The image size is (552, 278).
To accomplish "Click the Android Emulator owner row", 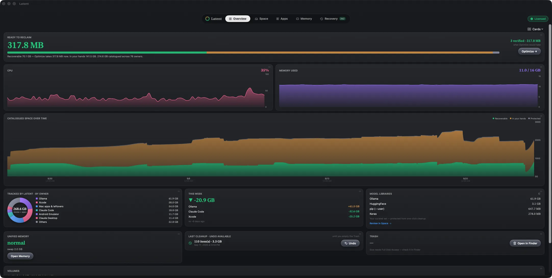I will (107, 214).
